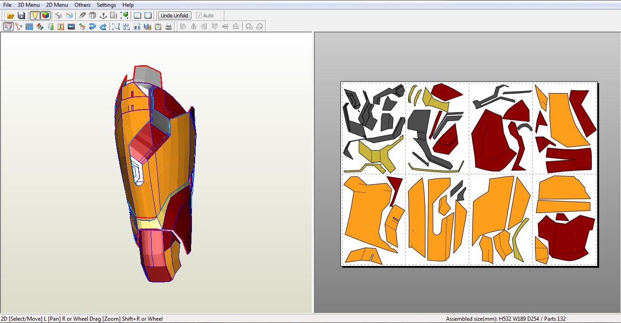Screen dimensions: 621x323
Task: Click the four-squares arrange icon
Action: (x=127, y=26)
